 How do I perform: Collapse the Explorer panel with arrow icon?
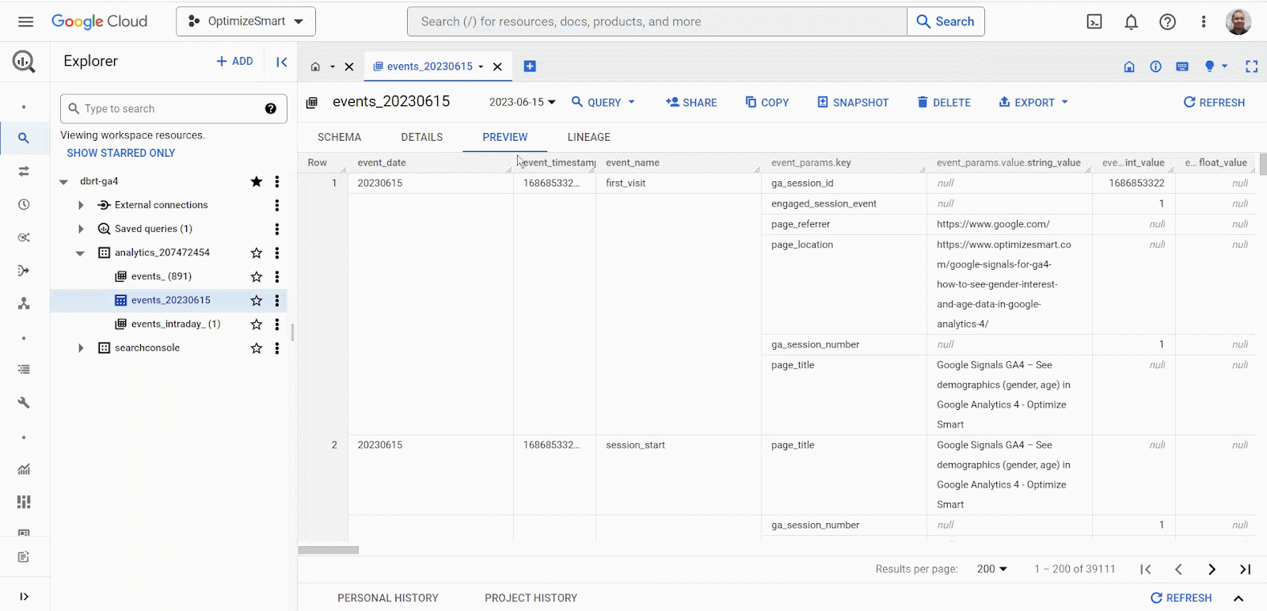(281, 62)
